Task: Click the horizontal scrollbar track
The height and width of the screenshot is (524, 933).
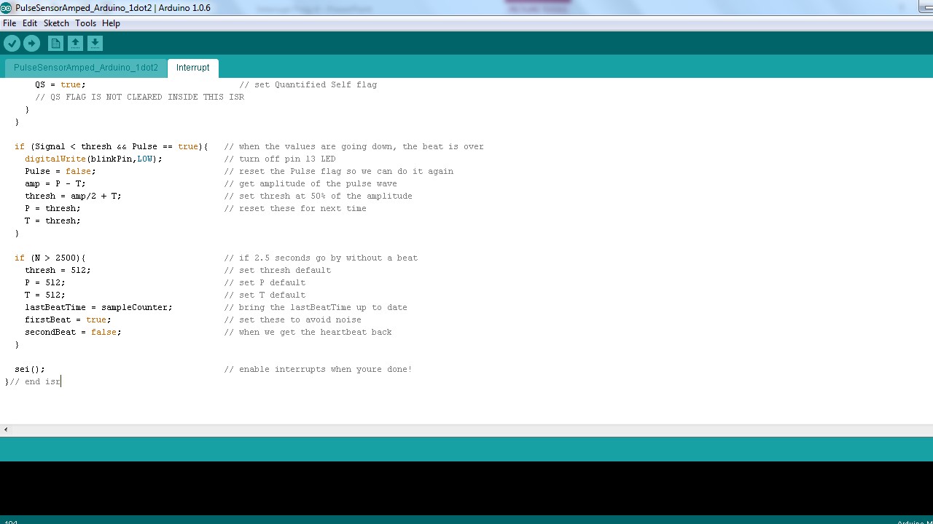Action: (437, 429)
